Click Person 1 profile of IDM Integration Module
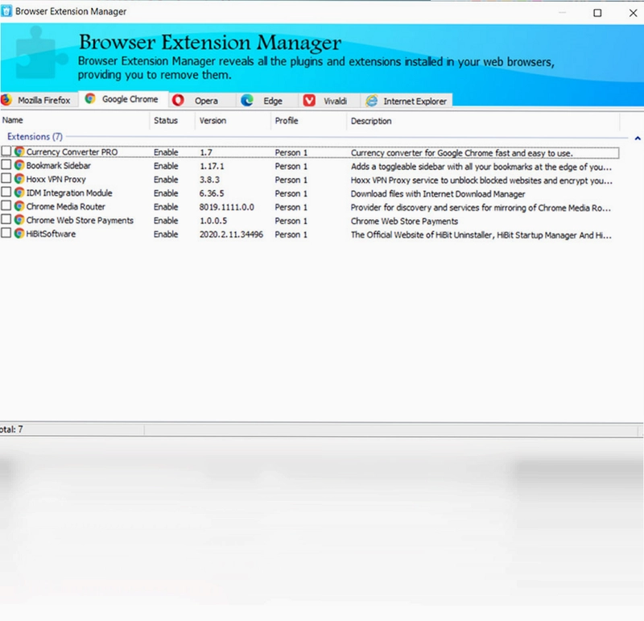The height and width of the screenshot is (621, 644). pos(291,193)
